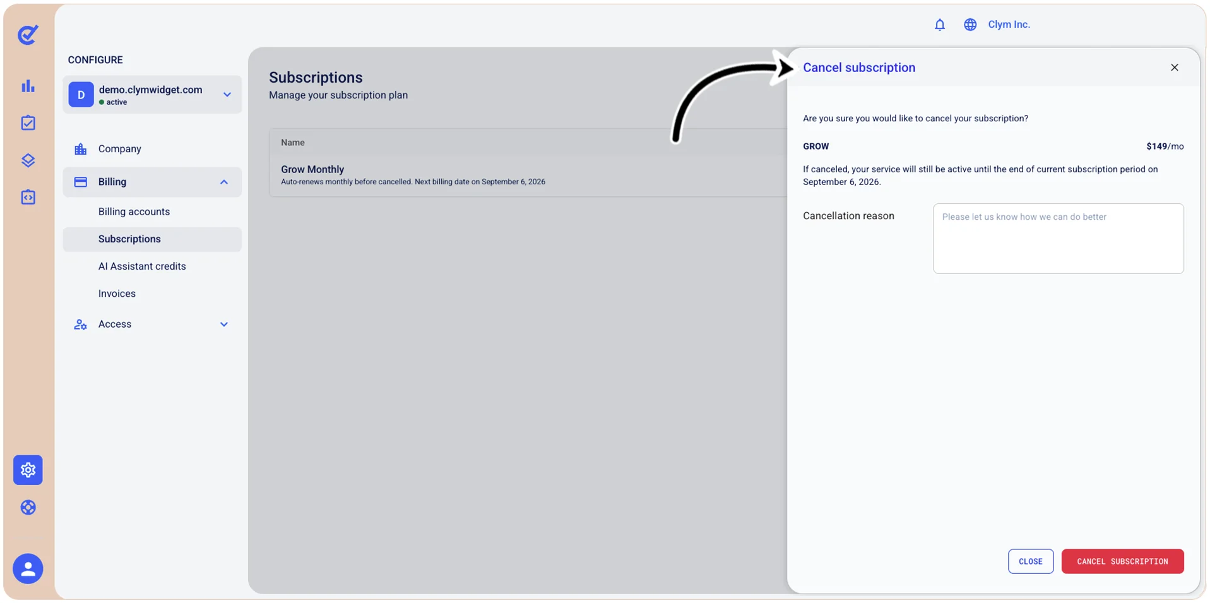Click the Billing credit card icon
This screenshot has height=603, width=1210.
(x=81, y=182)
